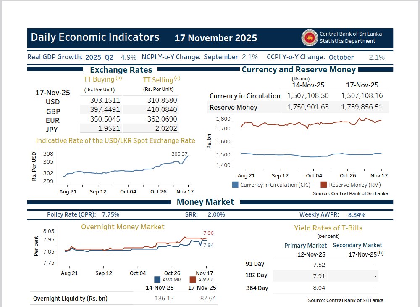Select the Exchange Rates section header

121,70
